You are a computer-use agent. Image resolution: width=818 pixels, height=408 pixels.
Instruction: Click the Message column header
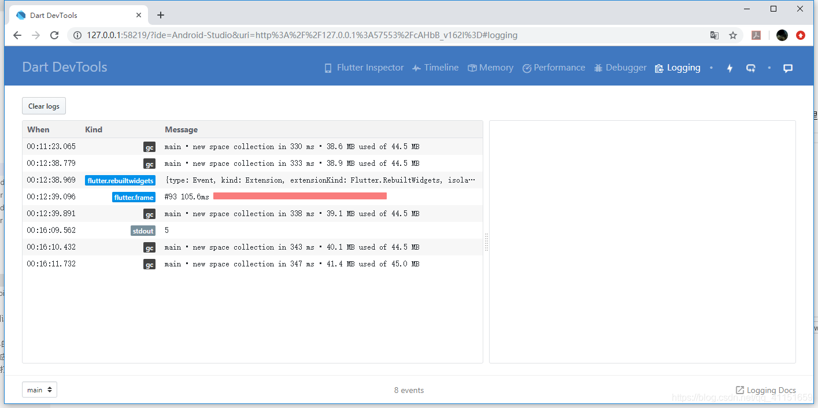[181, 129]
